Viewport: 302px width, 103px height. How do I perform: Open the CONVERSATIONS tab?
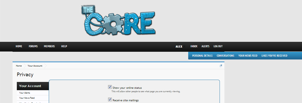click(x=225, y=56)
